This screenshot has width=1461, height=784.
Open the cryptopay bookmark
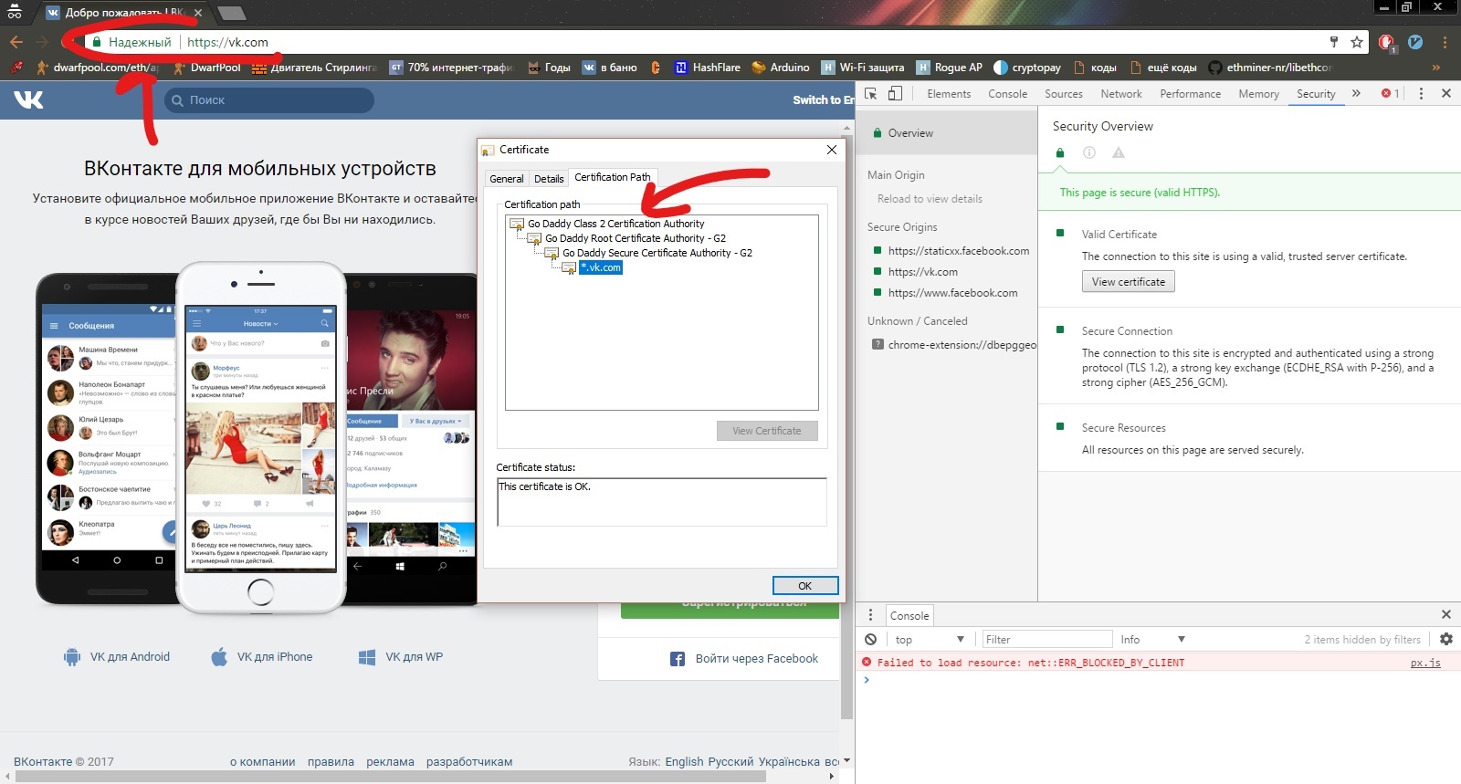1027,68
